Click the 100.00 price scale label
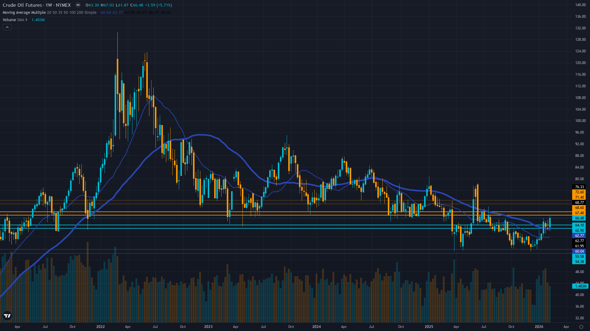The width and height of the screenshot is (590, 331). point(580,121)
